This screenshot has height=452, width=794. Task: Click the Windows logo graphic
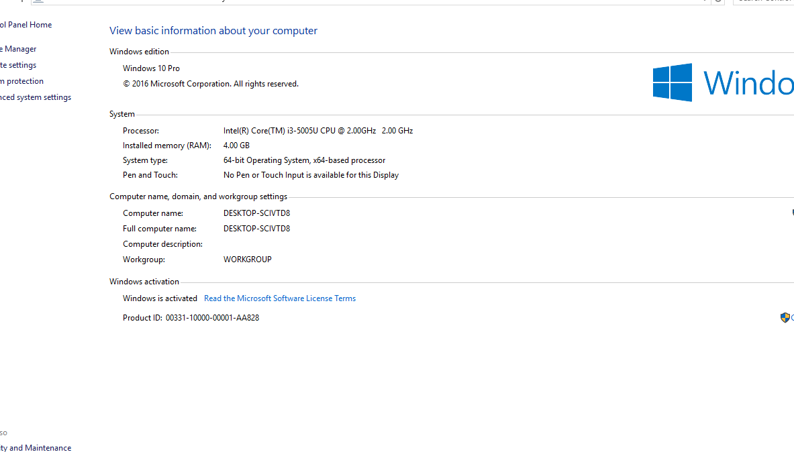point(673,82)
